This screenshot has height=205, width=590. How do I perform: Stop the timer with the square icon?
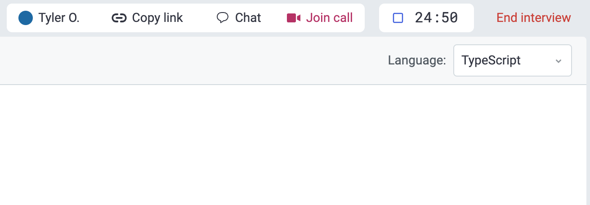coord(398,18)
